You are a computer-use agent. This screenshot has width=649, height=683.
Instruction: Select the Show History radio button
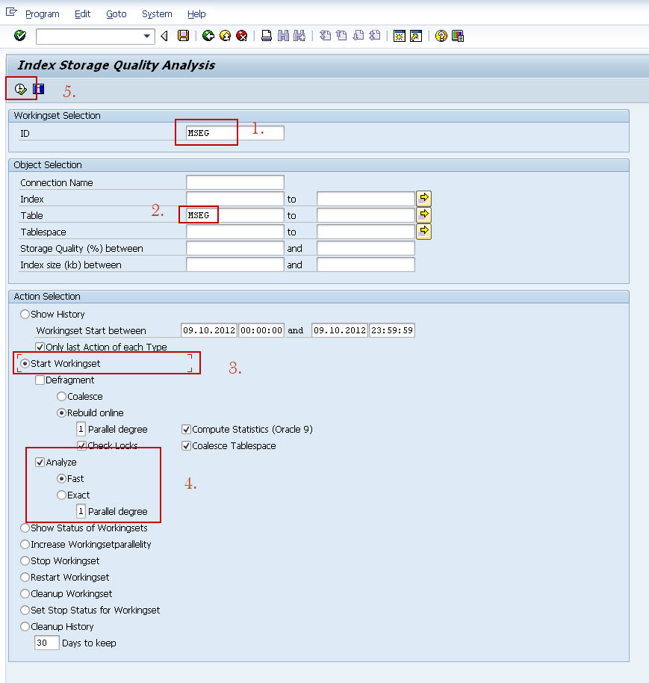[x=24, y=314]
